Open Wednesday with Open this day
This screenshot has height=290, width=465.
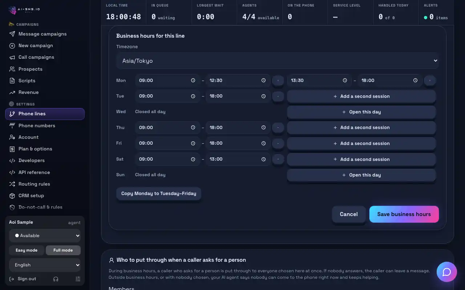361,112
